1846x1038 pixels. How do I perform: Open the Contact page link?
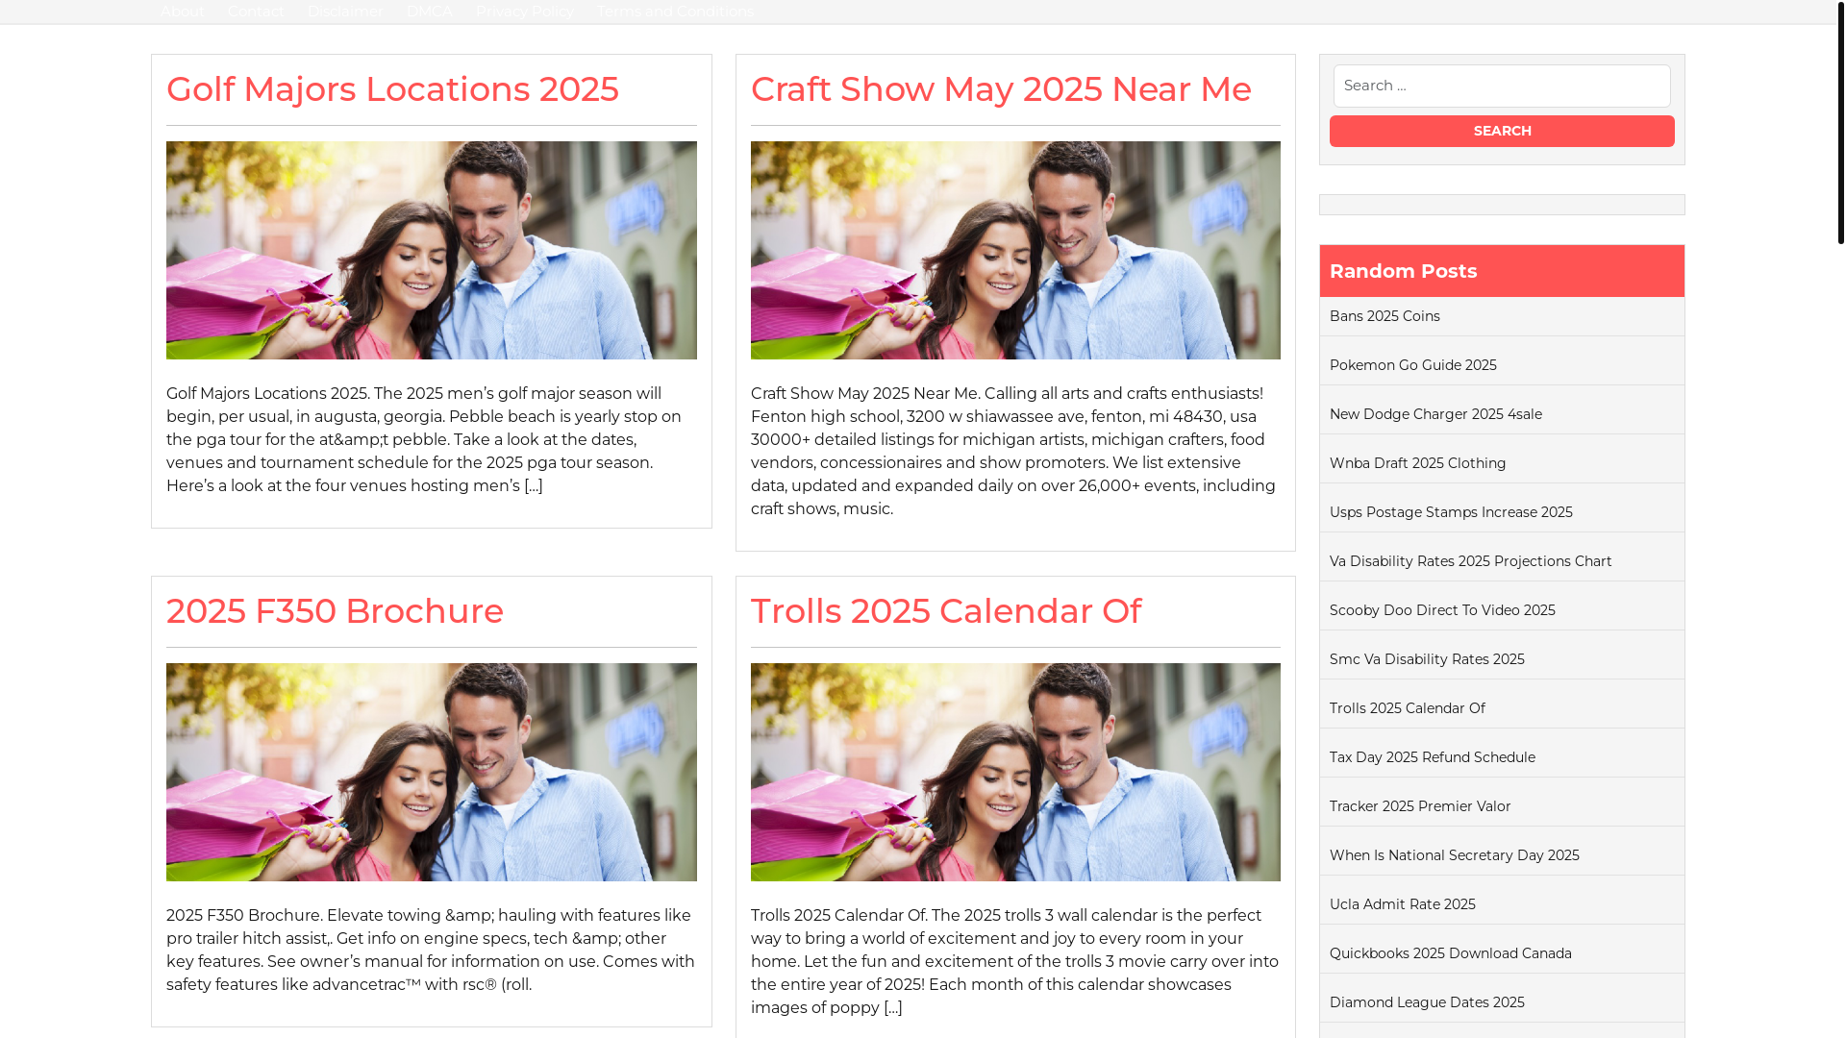click(256, 12)
